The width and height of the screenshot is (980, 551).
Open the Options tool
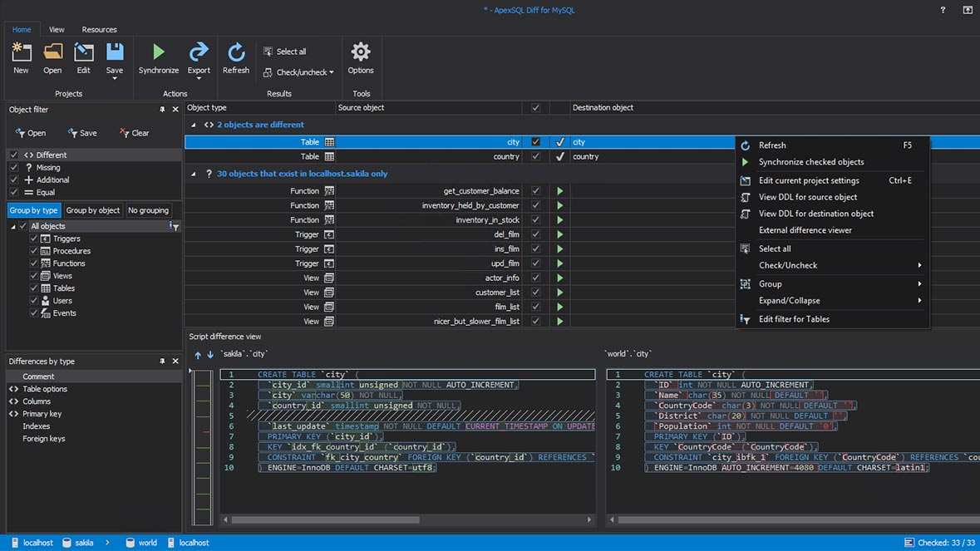tap(361, 57)
